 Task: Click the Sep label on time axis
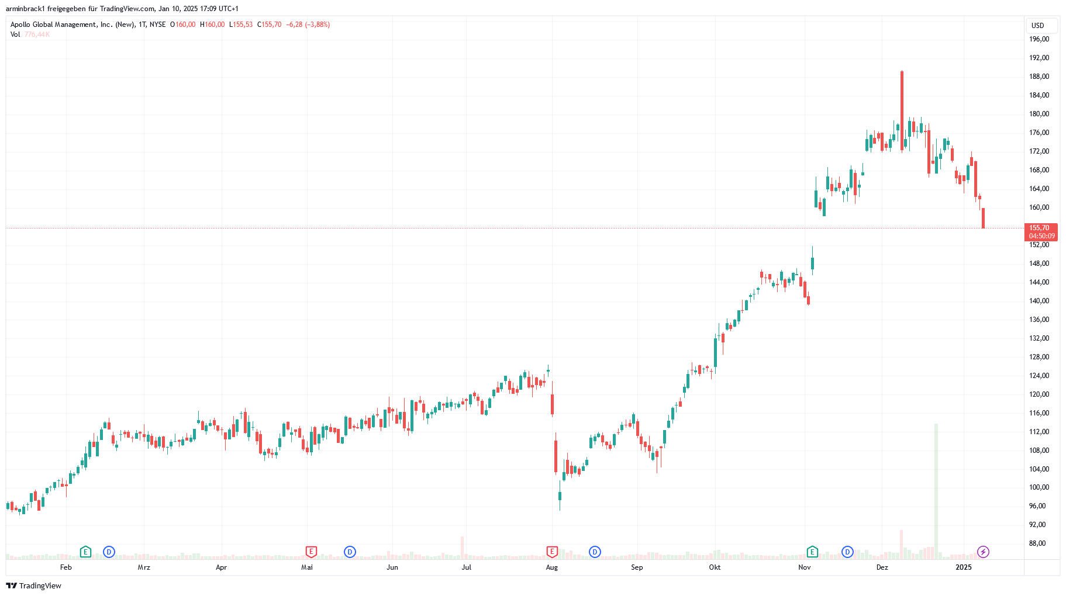(637, 567)
